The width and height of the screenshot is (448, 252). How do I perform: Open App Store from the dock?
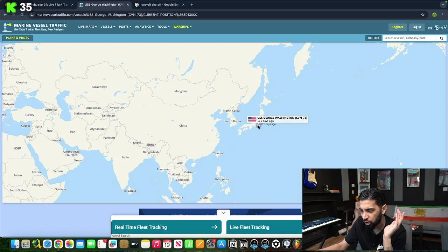(222, 244)
